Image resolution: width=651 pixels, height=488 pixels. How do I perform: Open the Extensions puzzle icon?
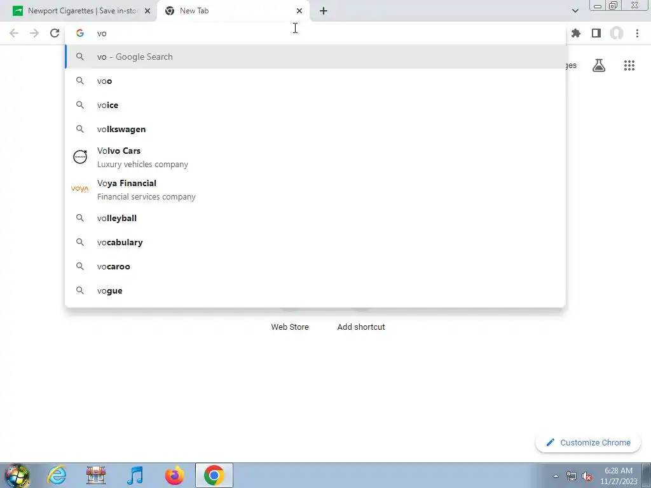click(576, 33)
